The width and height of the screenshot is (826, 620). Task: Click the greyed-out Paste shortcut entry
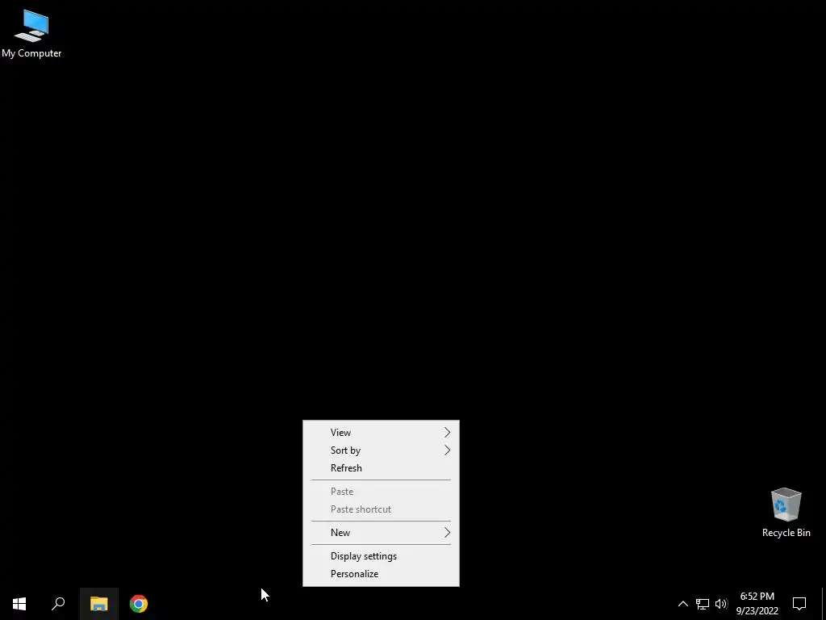tap(381, 509)
